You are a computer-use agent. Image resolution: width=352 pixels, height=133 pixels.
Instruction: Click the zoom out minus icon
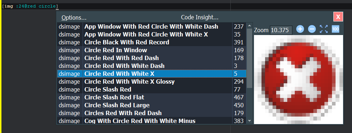click(312, 29)
